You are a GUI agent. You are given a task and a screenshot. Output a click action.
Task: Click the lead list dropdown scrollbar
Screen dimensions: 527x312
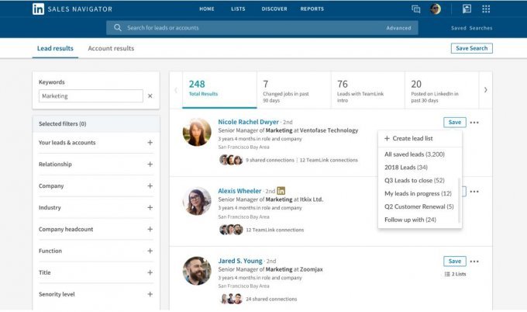pyautogui.click(x=459, y=200)
